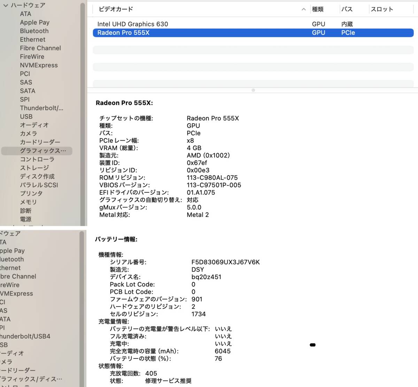
Task: Select Bluetooth in upper sidebar
Action: tap(34, 31)
